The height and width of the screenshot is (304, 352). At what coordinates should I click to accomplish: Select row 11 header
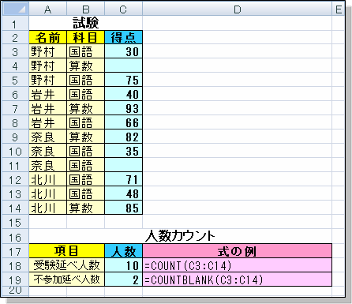[x=15, y=165]
